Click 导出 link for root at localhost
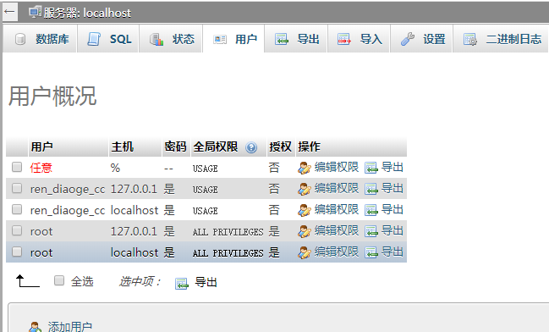Image resolution: width=549 pixels, height=332 pixels. tap(393, 252)
